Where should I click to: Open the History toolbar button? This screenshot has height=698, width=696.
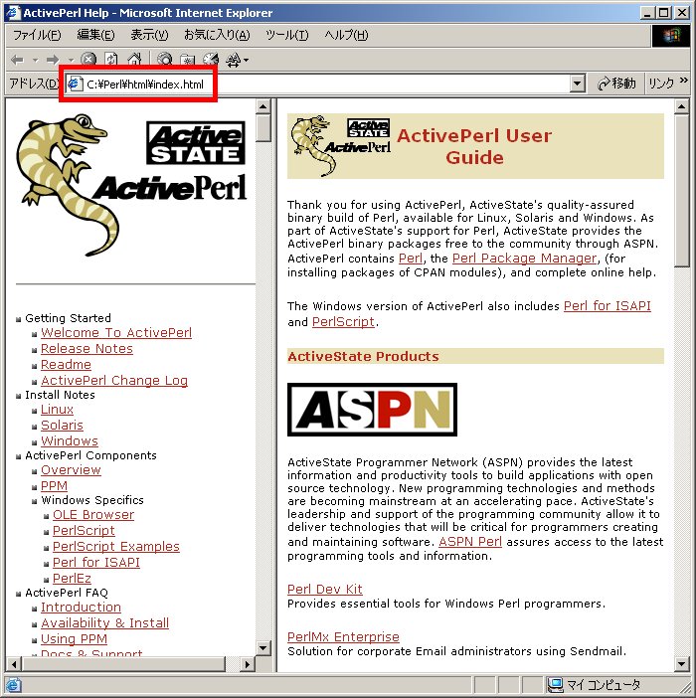coord(211,60)
